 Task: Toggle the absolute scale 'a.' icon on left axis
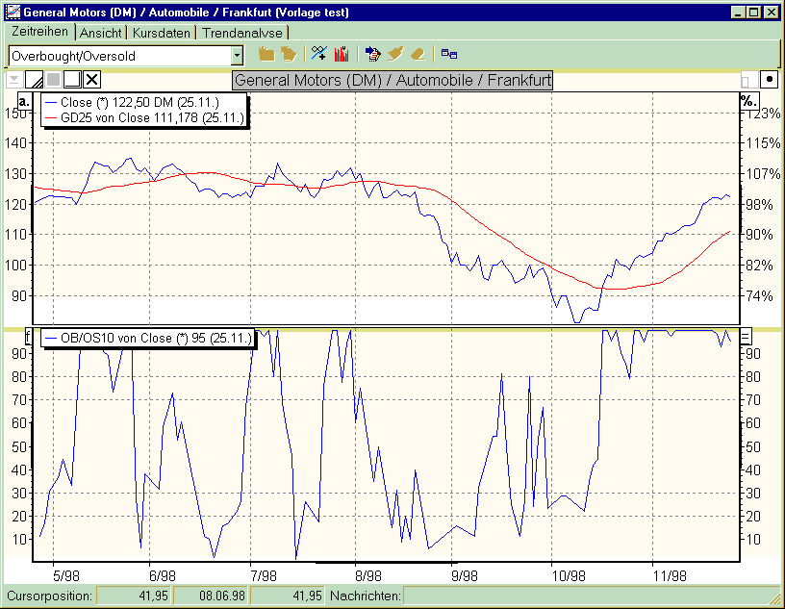tap(24, 100)
